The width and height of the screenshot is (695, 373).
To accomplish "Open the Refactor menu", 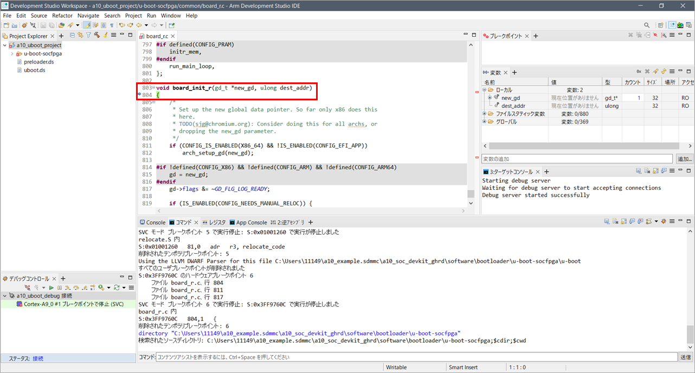I will [x=62, y=16].
